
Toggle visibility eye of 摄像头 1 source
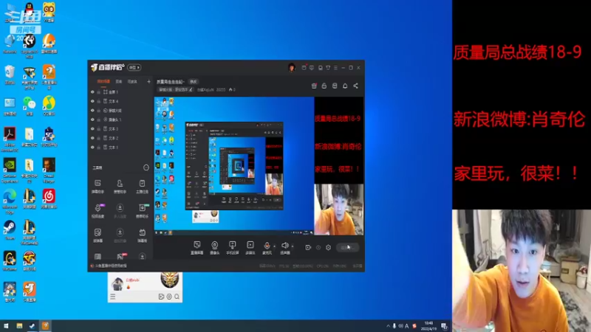92,120
